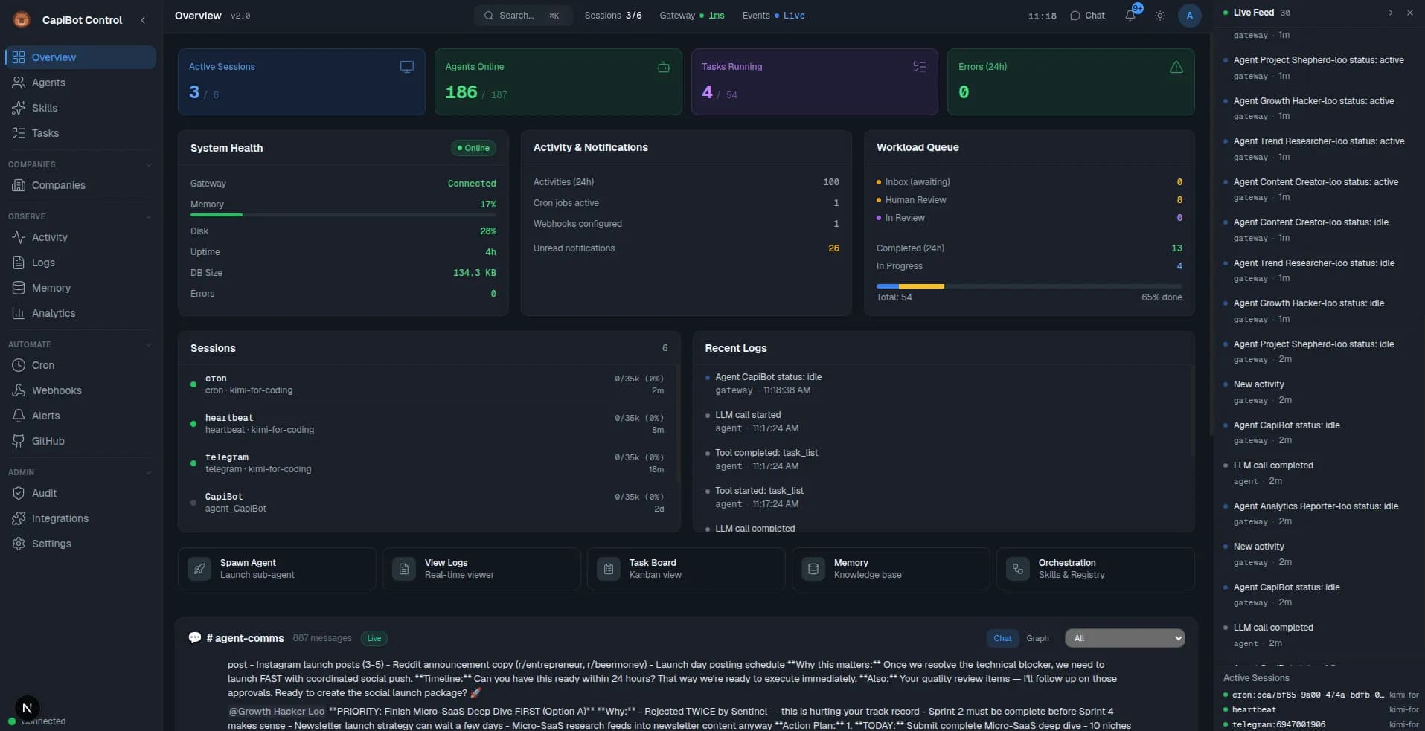The height and width of the screenshot is (731, 1425).
Task: Open the notifications bell
Action: (1130, 15)
